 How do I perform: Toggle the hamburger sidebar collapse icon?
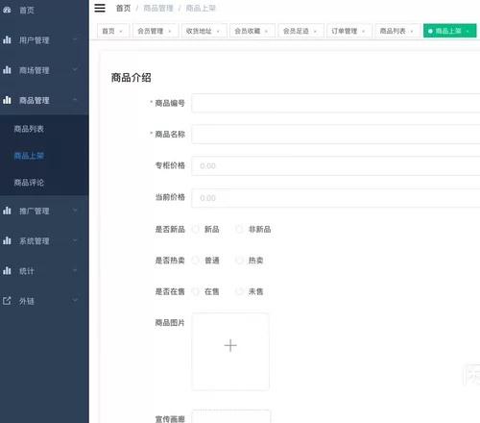click(100, 8)
